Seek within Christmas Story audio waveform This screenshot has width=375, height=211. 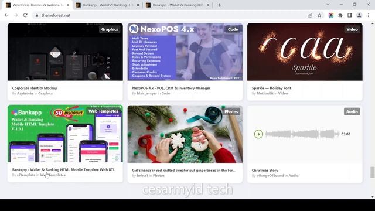302,134
